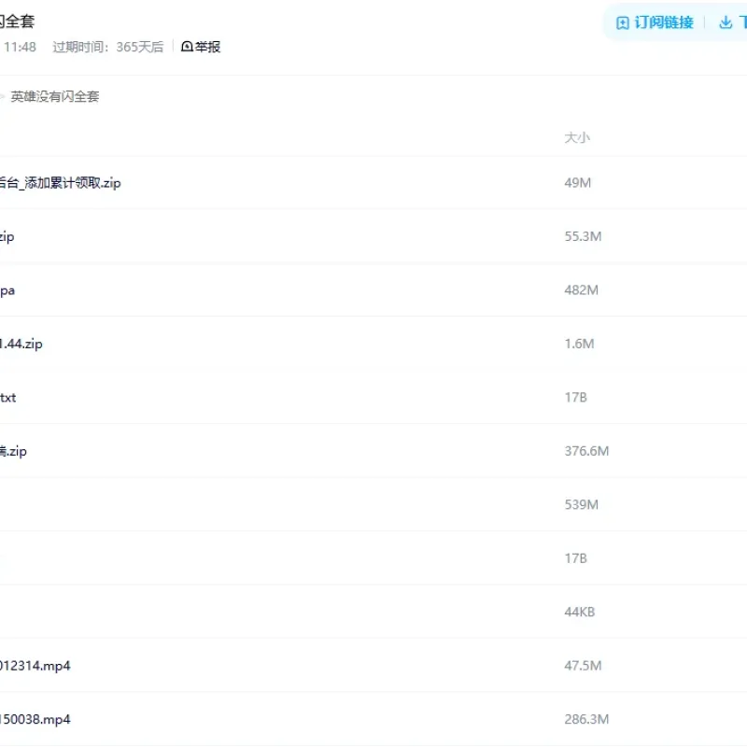Open the 376.6M zip file row
Viewport: 747px width, 747px height.
373,451
